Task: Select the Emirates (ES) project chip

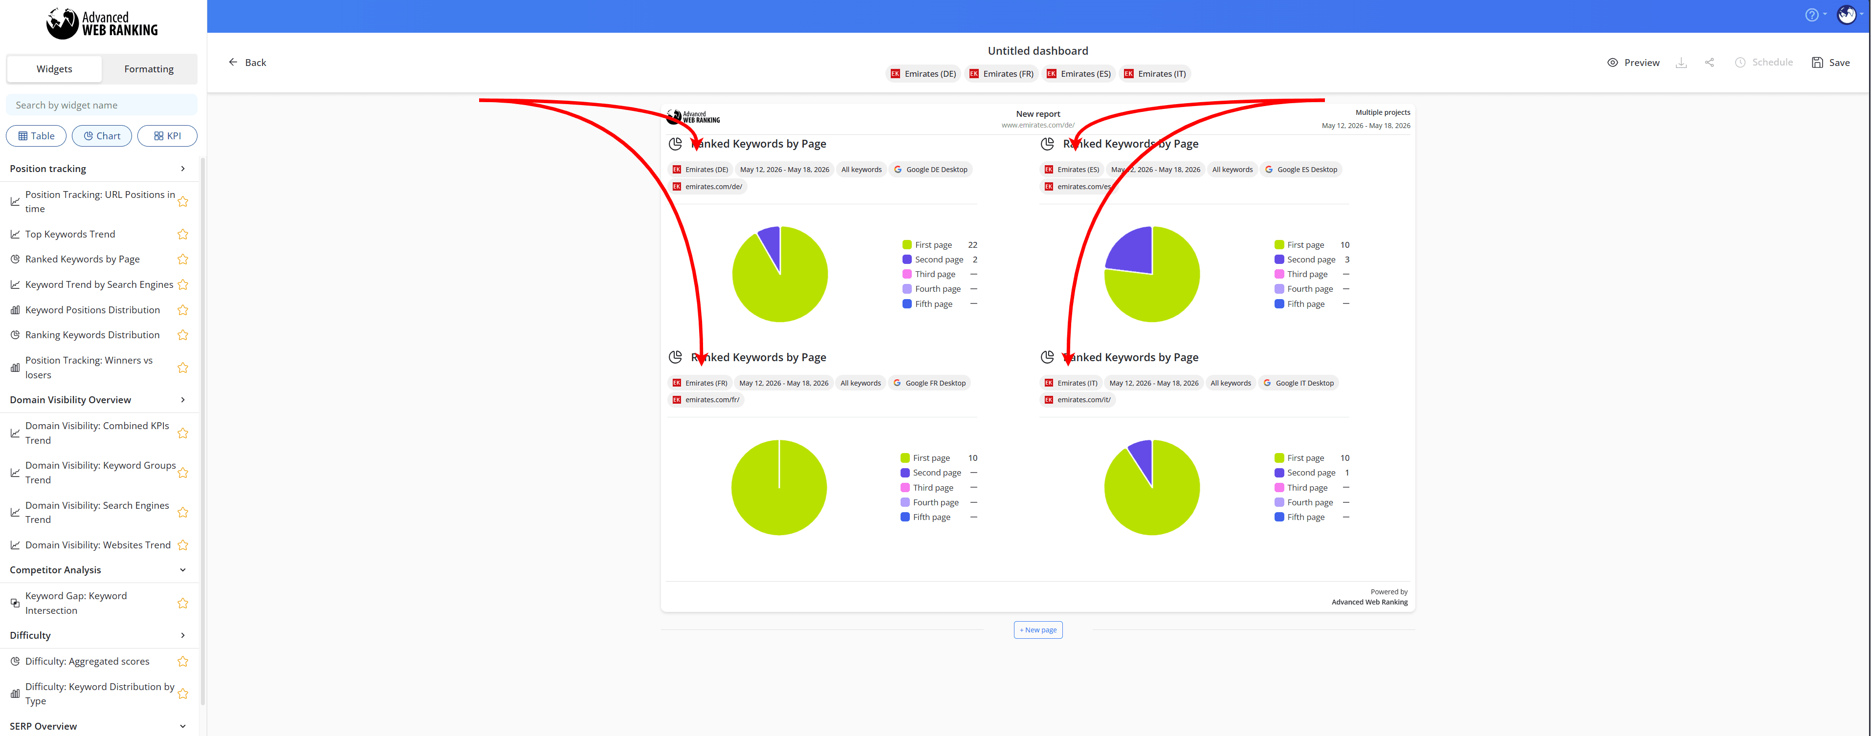Action: 1079,73
